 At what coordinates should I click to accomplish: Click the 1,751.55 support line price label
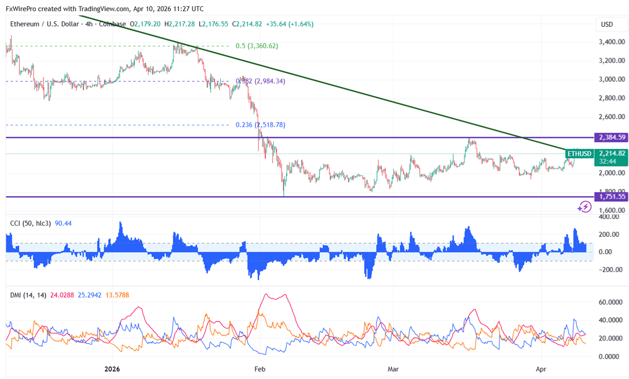611,197
